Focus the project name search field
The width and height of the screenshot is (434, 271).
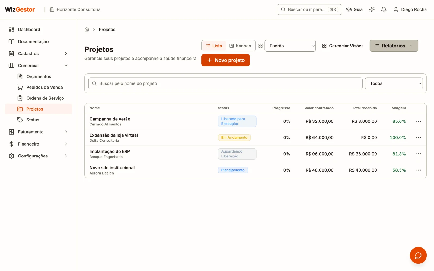click(225, 83)
